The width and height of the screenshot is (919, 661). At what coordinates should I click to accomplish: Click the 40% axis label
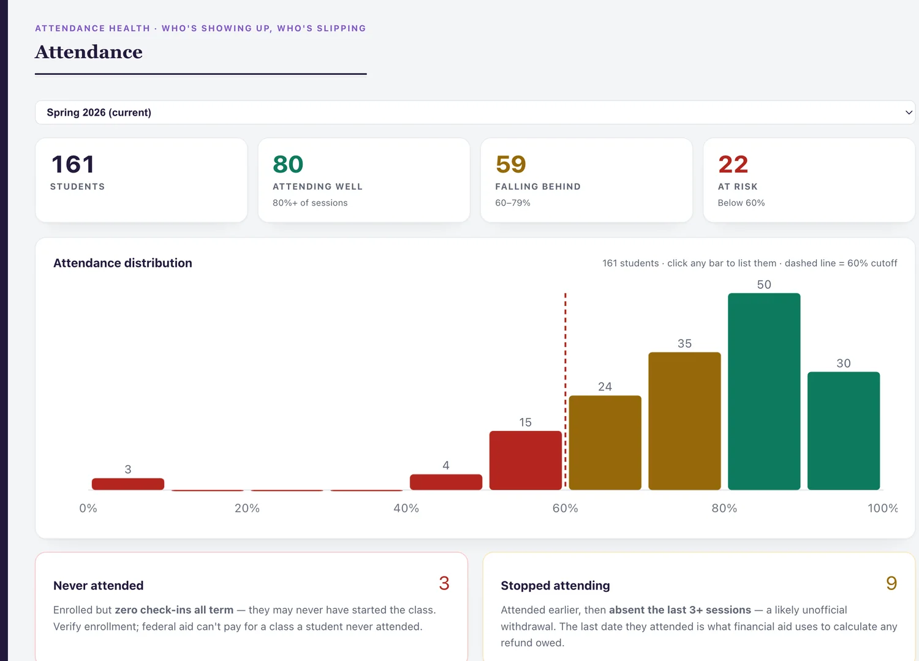tap(406, 508)
